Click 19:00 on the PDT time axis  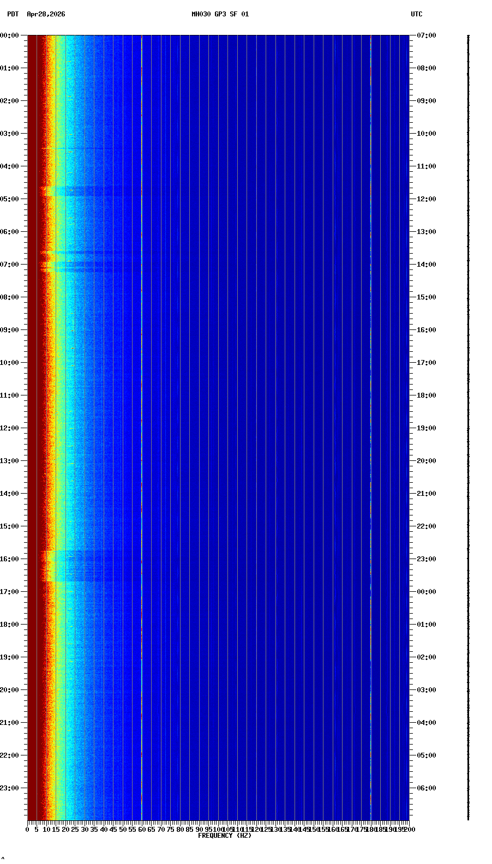[x=9, y=657]
